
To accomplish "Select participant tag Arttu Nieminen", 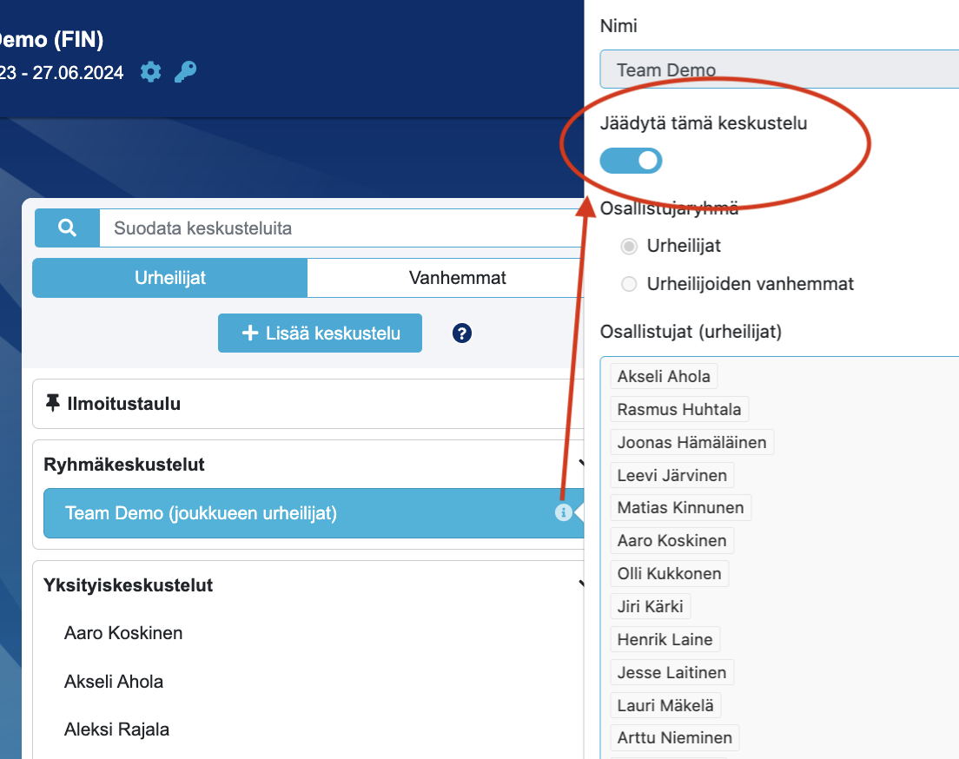I will (675, 737).
